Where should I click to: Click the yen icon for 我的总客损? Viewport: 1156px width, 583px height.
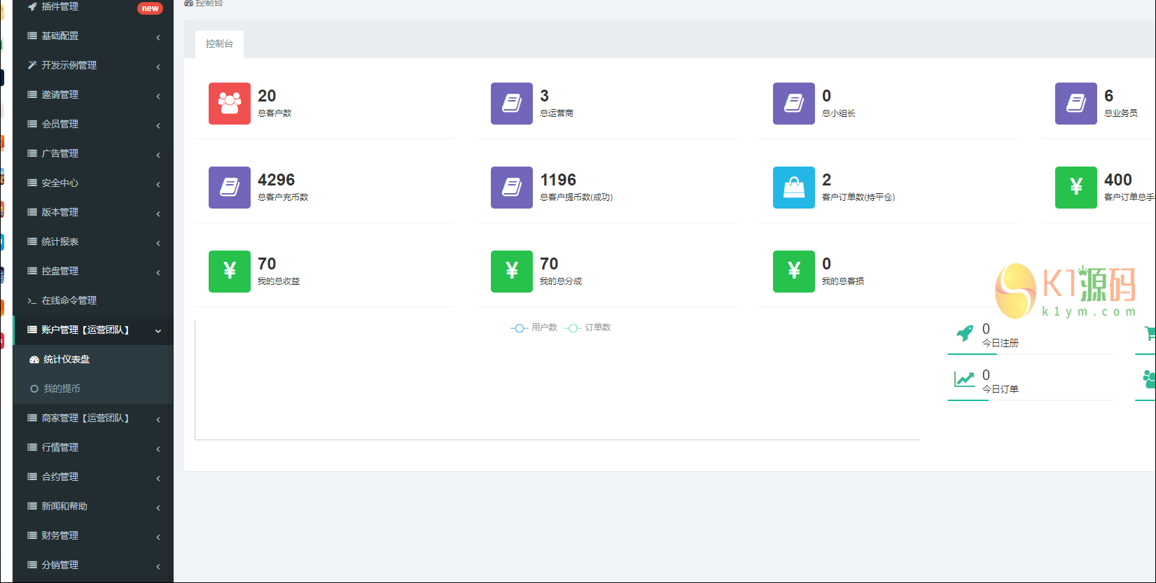pos(794,272)
